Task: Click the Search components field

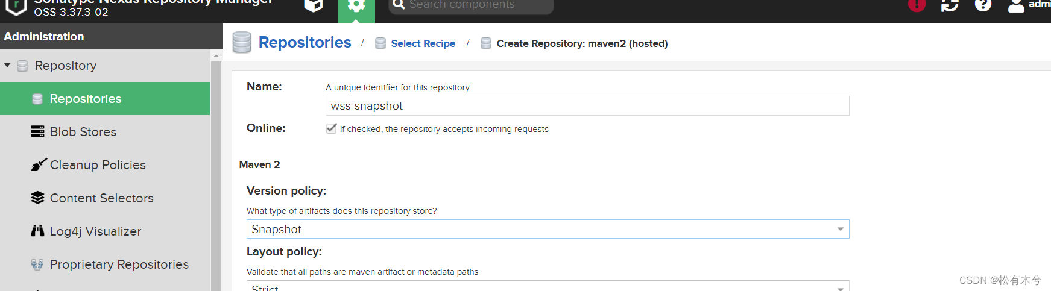Action: [x=472, y=6]
